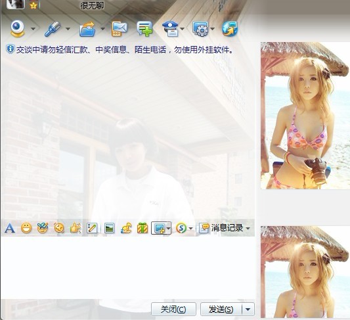The height and width of the screenshot is (320, 350).
Task: Click the safety notice shield icon
Action: [11, 49]
